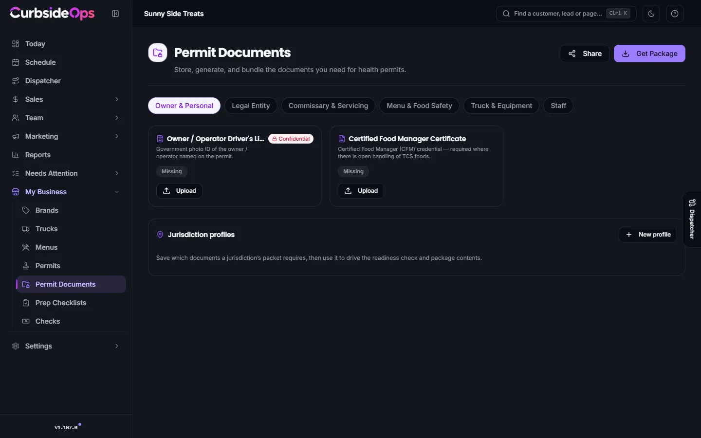Create a New profile for jurisdiction
Screen dimensions: 701x438
pos(648,235)
